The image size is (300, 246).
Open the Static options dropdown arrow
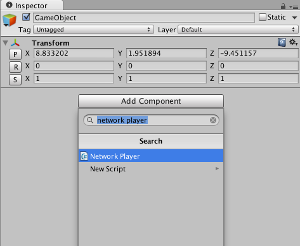pyautogui.click(x=294, y=18)
